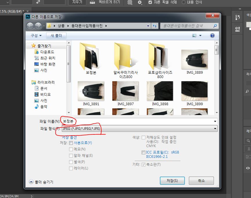Open recent pages arrow beside navigation buttons

[x=44, y=26]
